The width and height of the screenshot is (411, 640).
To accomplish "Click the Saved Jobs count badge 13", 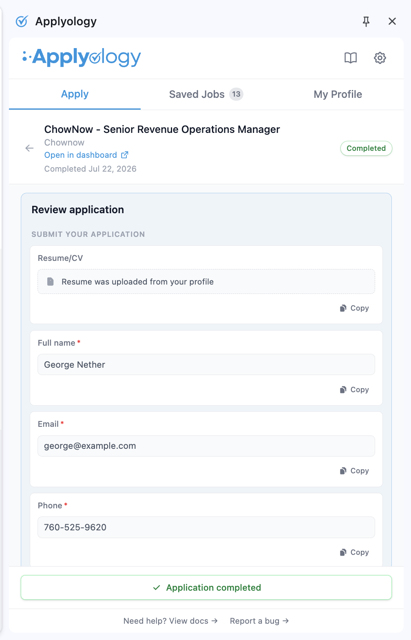I will [236, 94].
